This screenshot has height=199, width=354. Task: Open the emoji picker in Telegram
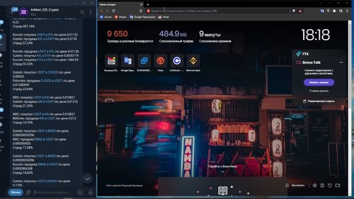tap(80, 192)
